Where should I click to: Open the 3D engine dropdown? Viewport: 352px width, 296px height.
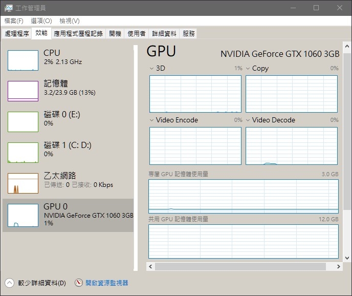point(151,68)
